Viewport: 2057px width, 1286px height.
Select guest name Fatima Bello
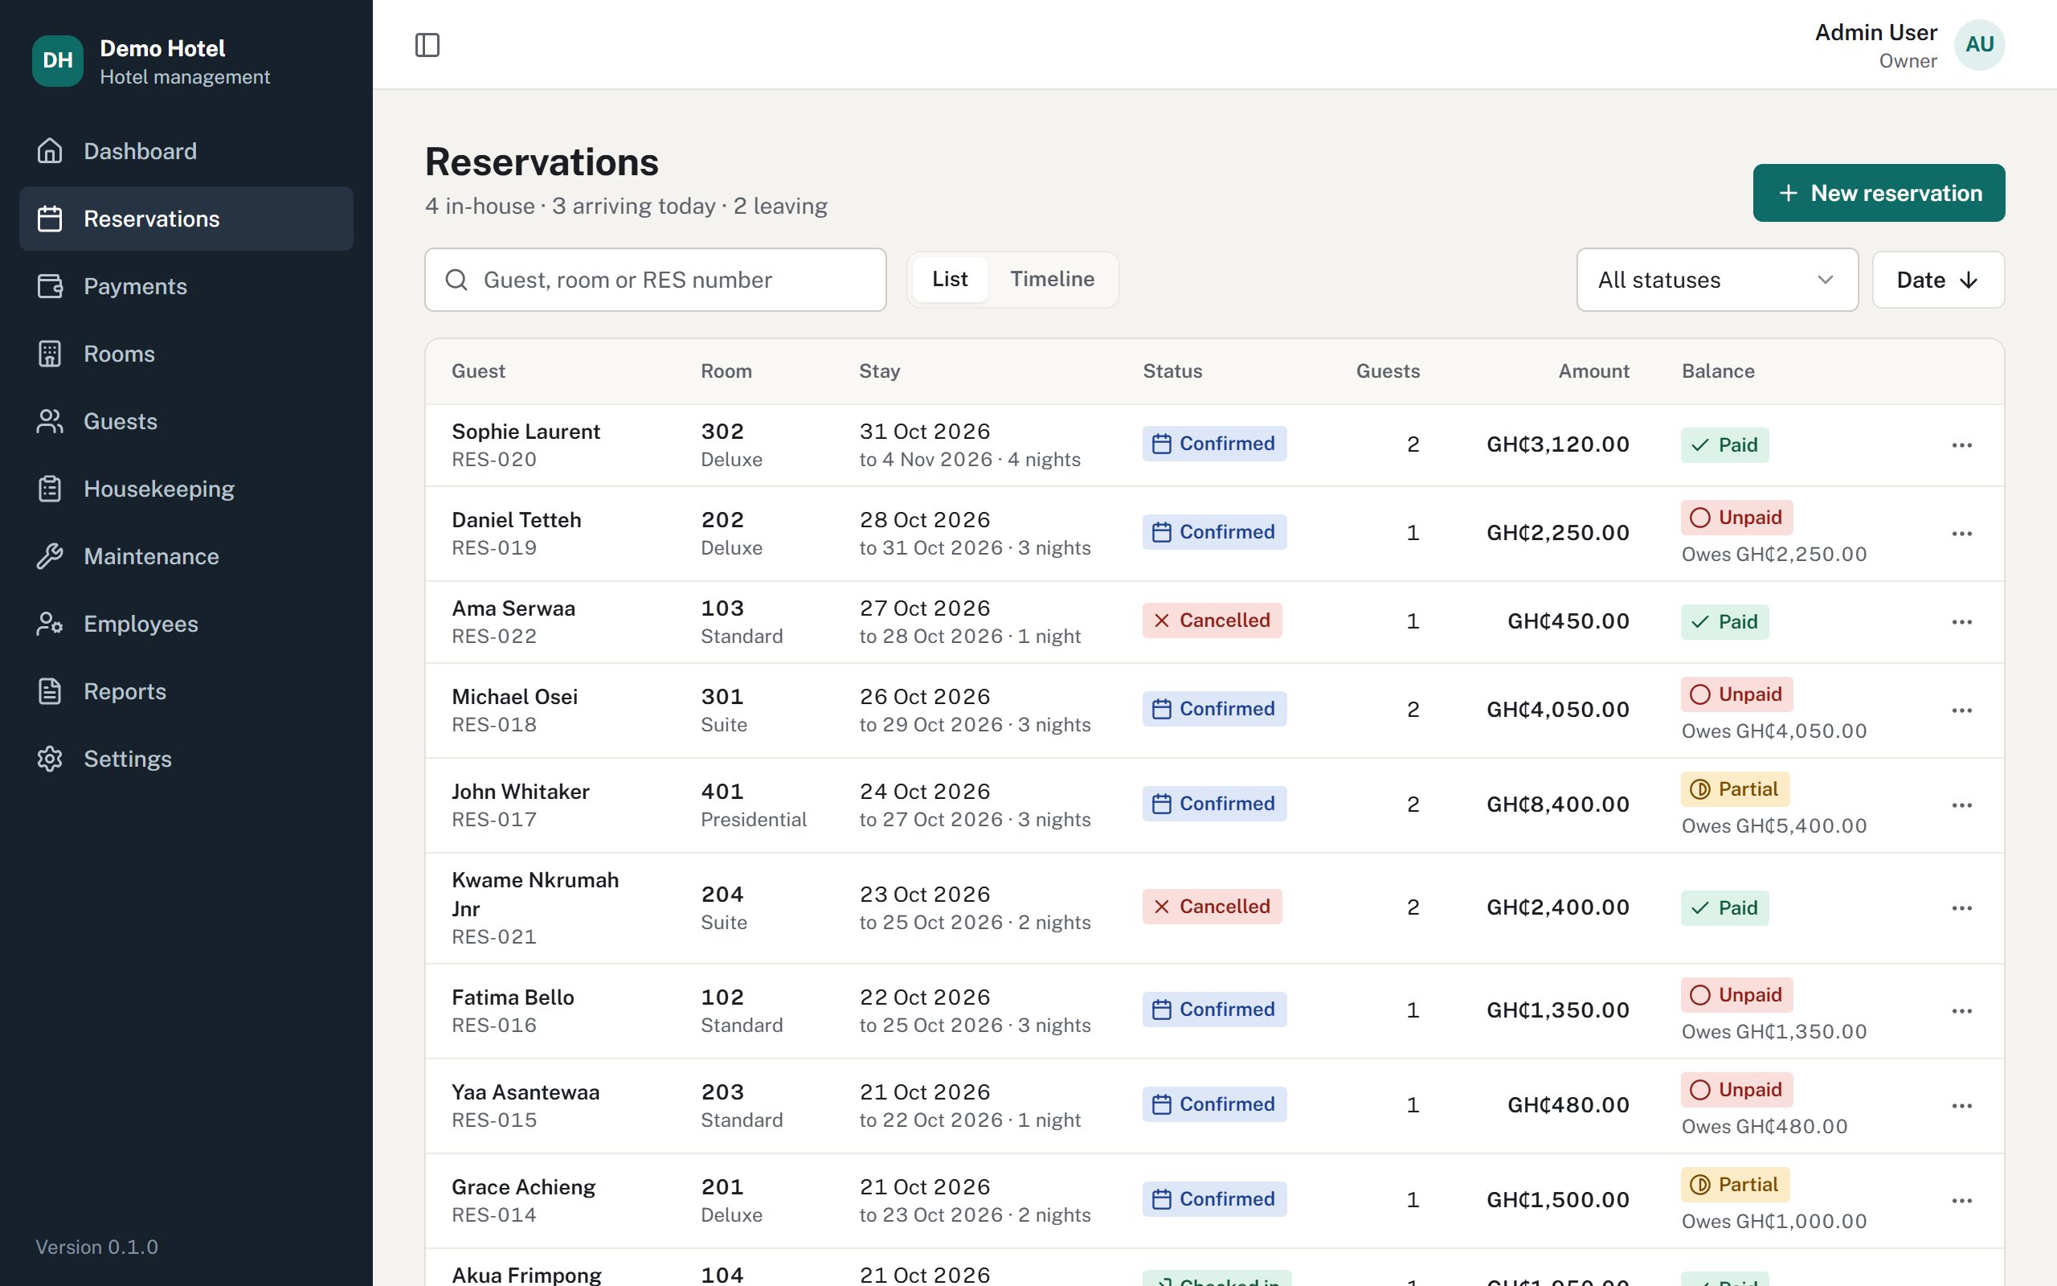tap(513, 997)
